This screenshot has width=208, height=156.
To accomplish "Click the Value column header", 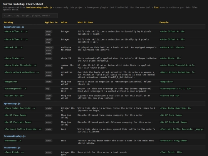I will 64,22.
